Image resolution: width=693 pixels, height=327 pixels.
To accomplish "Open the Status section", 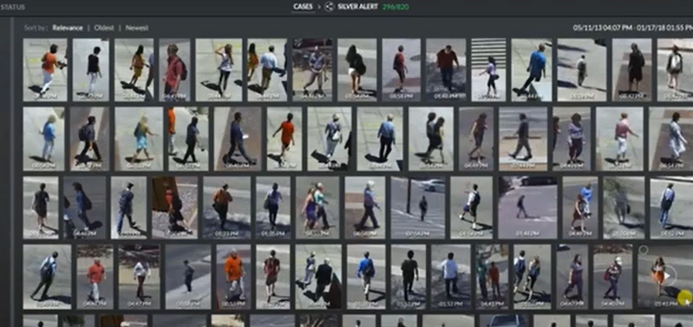I will pos(13,7).
